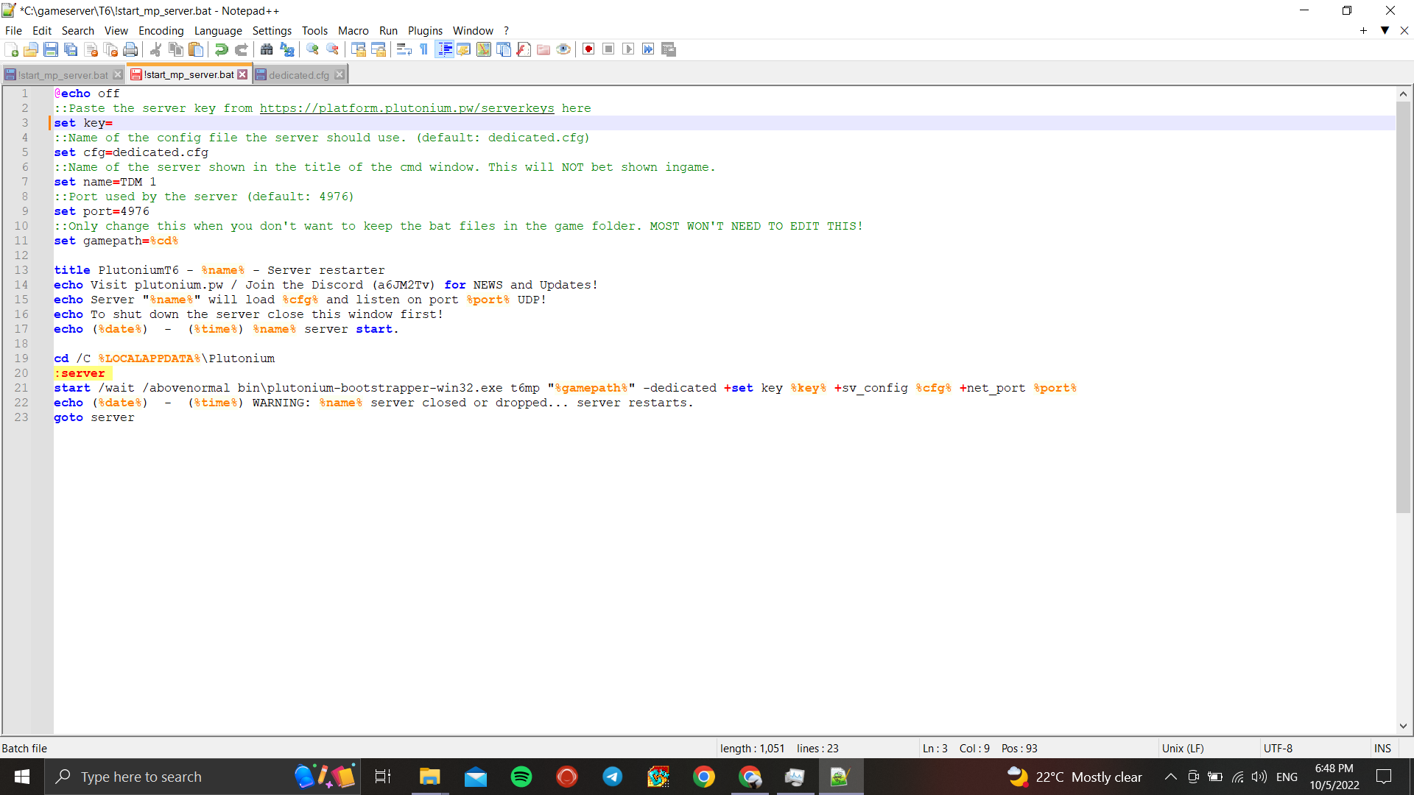The height and width of the screenshot is (795, 1414).
Task: Click the INS insert mode indicator
Action: [1382, 748]
